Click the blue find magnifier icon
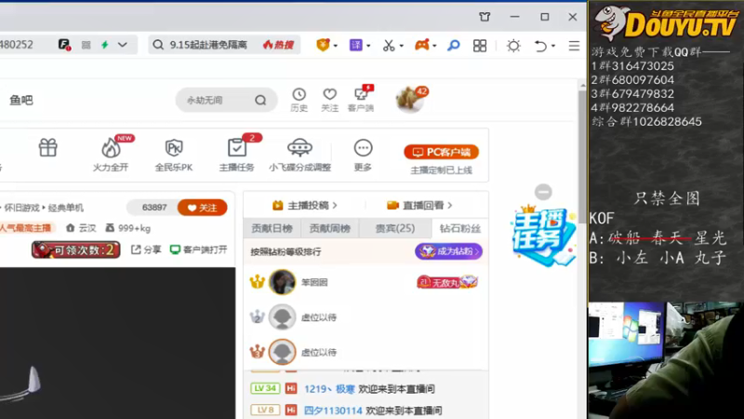Image resolution: width=744 pixels, height=419 pixels. [x=454, y=45]
